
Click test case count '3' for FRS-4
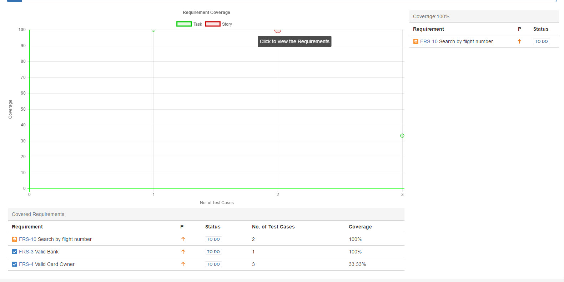[x=253, y=264]
